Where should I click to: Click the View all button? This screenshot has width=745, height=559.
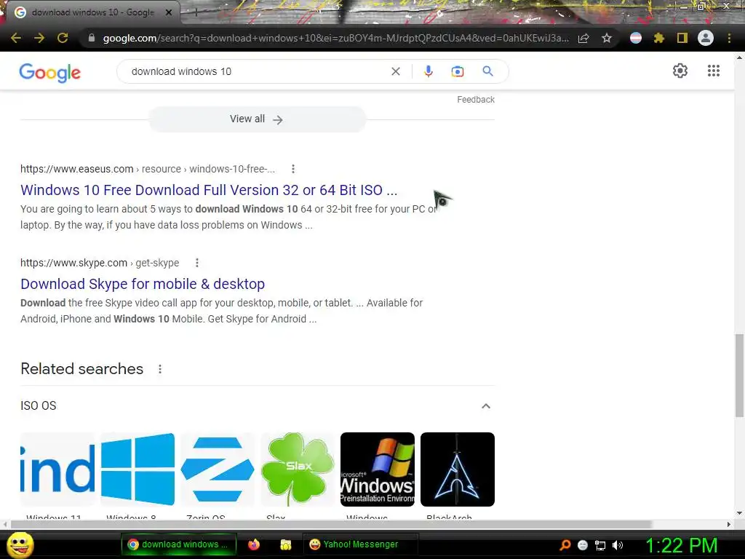(257, 119)
